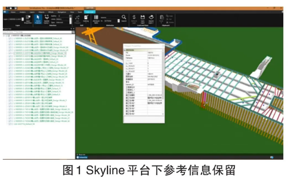289x178 pixels.
Task: Open the Layer Properties tool
Action: [x=28, y=19]
